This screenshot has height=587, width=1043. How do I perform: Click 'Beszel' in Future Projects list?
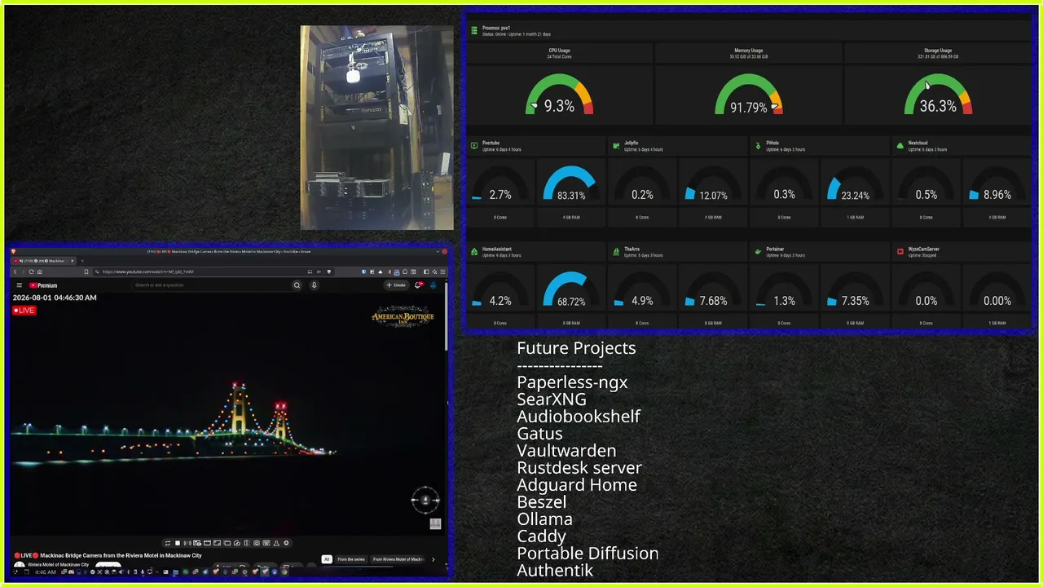pyautogui.click(x=541, y=502)
